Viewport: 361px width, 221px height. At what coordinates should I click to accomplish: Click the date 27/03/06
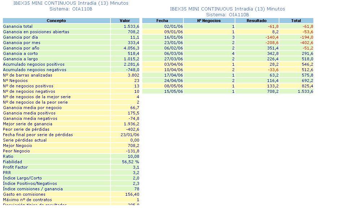[174, 59]
